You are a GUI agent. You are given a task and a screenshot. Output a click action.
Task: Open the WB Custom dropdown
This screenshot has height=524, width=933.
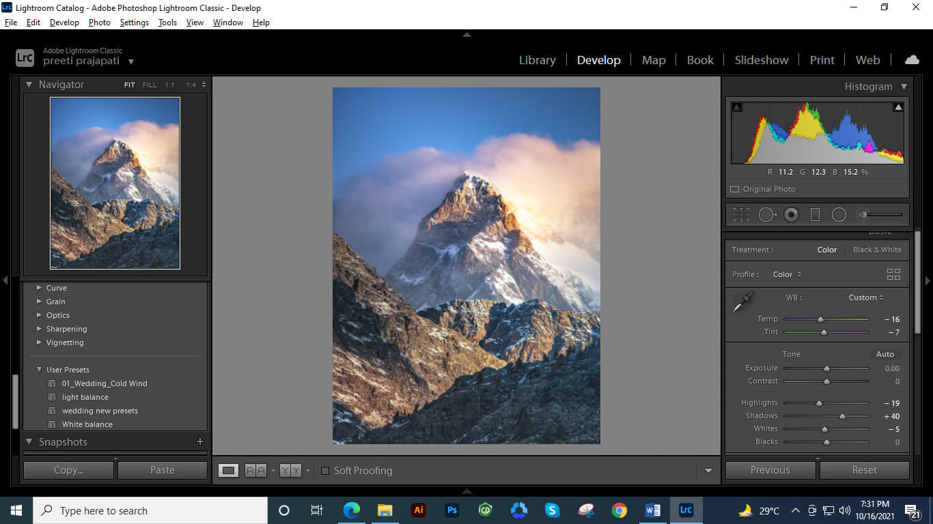(865, 297)
